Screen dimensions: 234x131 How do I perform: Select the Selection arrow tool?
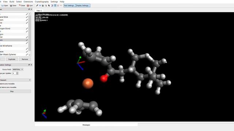pyautogui.click(x=49, y=5)
